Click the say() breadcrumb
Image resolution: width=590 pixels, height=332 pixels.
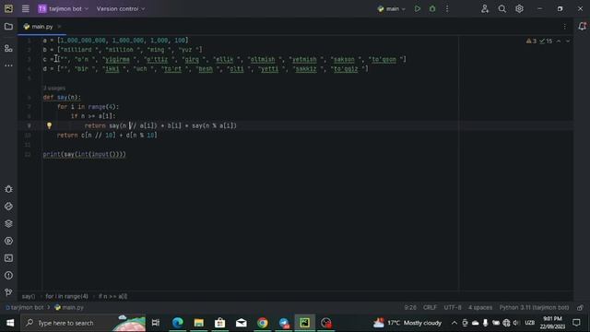(29, 296)
